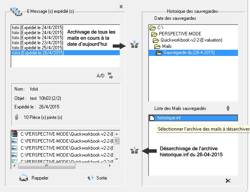Click the archive mails box icon

134,45
